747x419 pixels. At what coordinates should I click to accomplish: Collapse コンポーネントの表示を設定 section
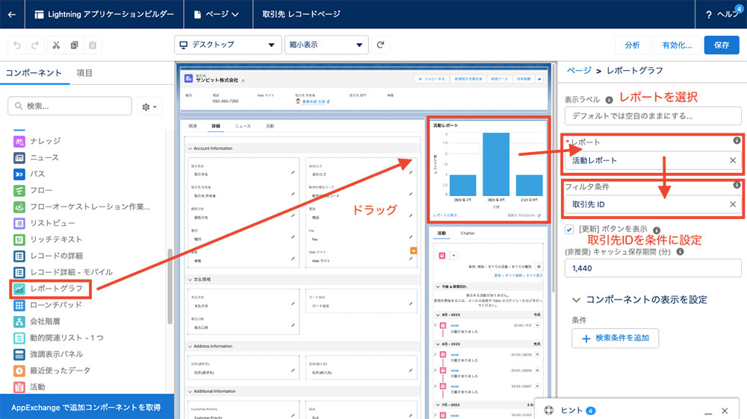576,299
